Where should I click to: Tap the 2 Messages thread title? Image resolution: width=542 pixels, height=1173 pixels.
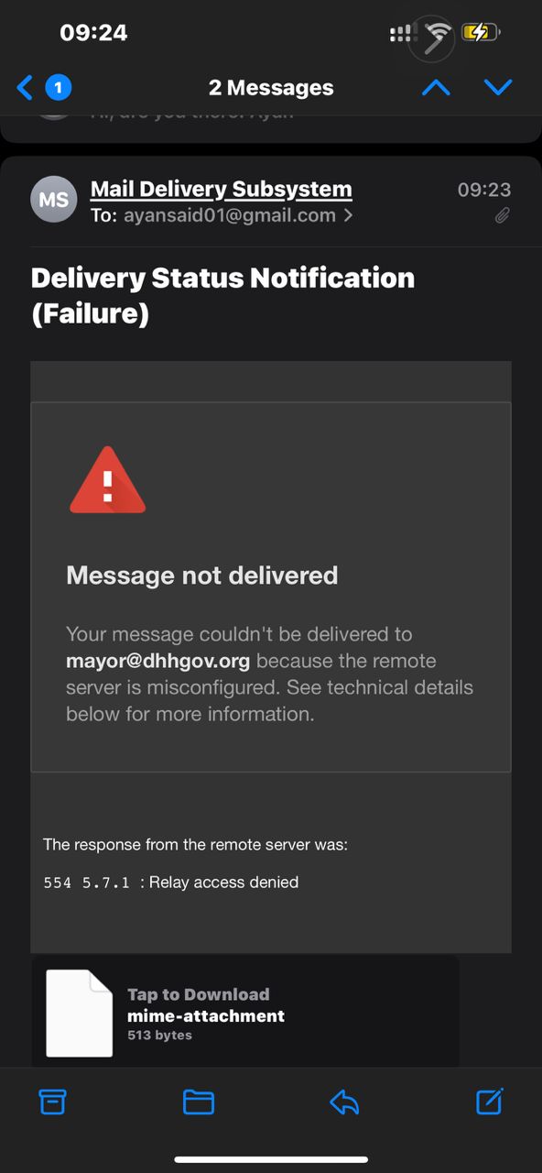click(x=271, y=88)
